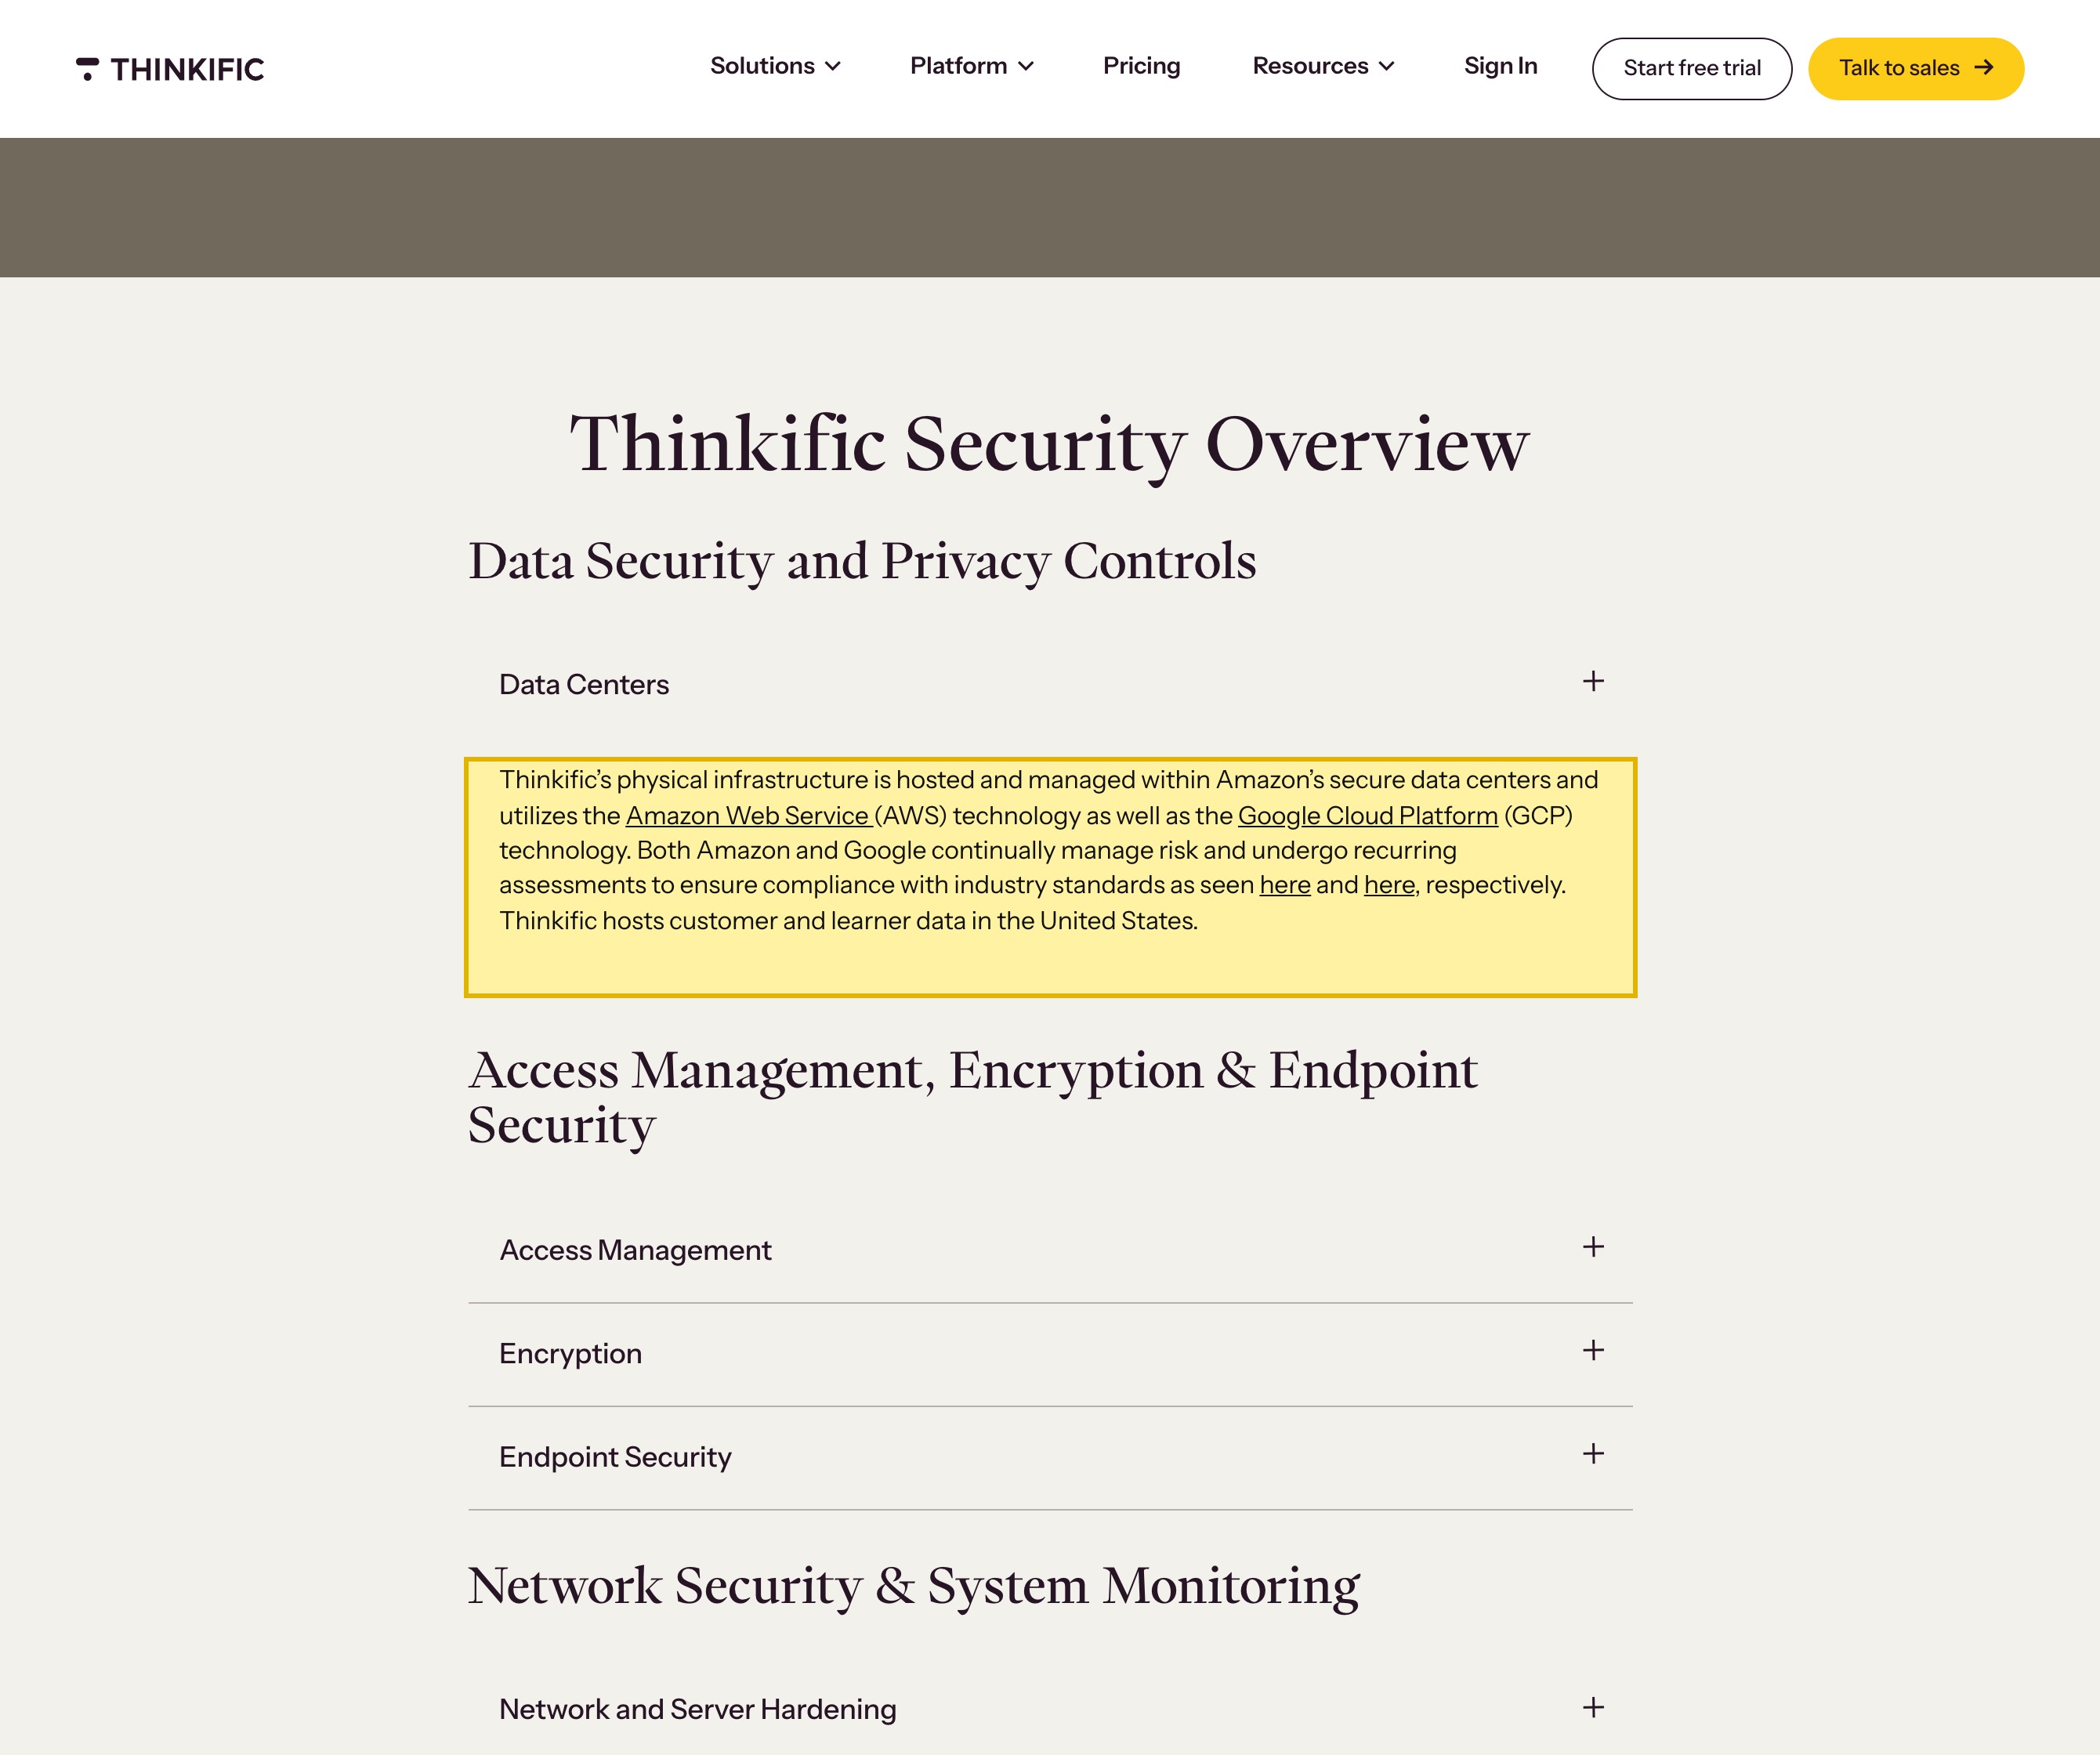The height and width of the screenshot is (1755, 2100).
Task: Go to the Pricing page
Action: click(x=1142, y=66)
